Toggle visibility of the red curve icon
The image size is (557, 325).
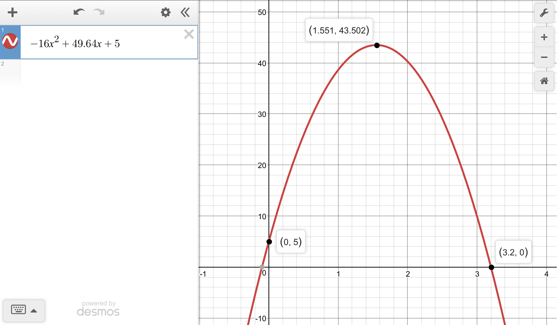pos(10,42)
